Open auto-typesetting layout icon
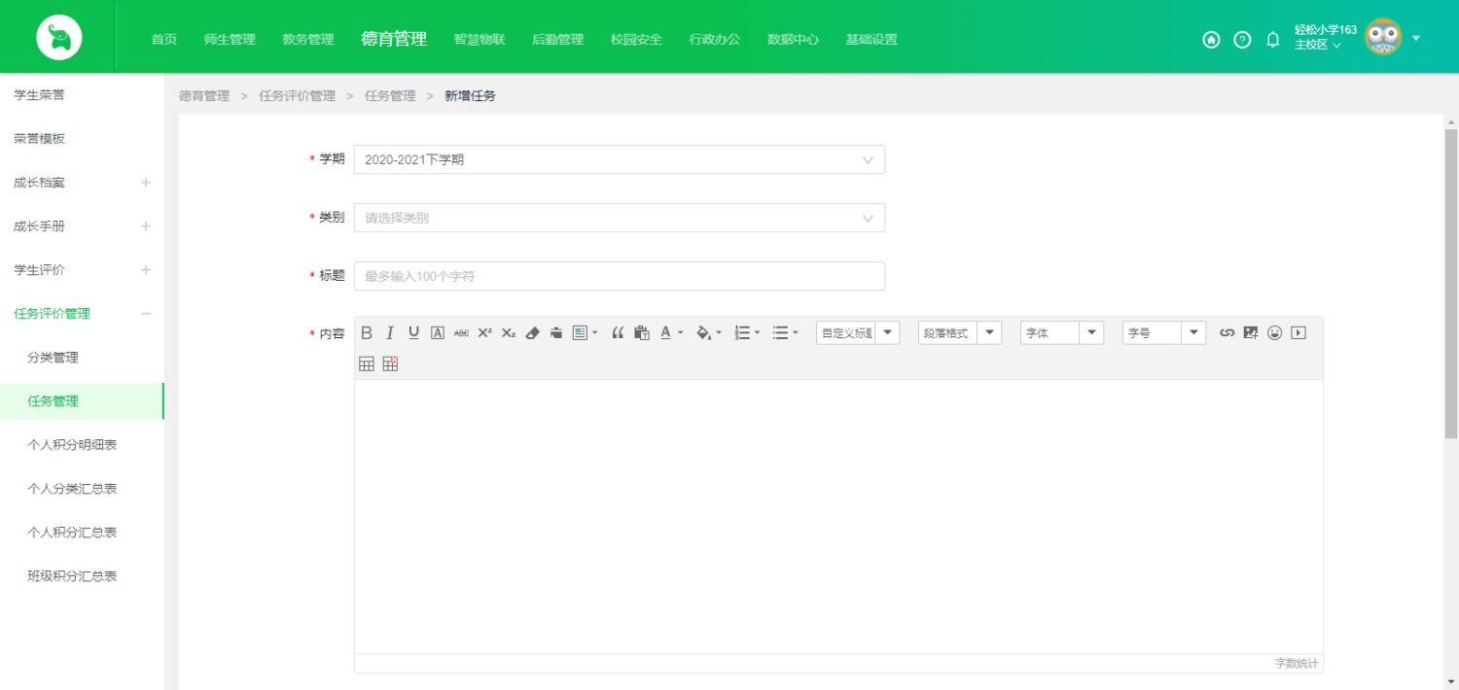Viewport: 1459px width, 690px height. point(581,332)
